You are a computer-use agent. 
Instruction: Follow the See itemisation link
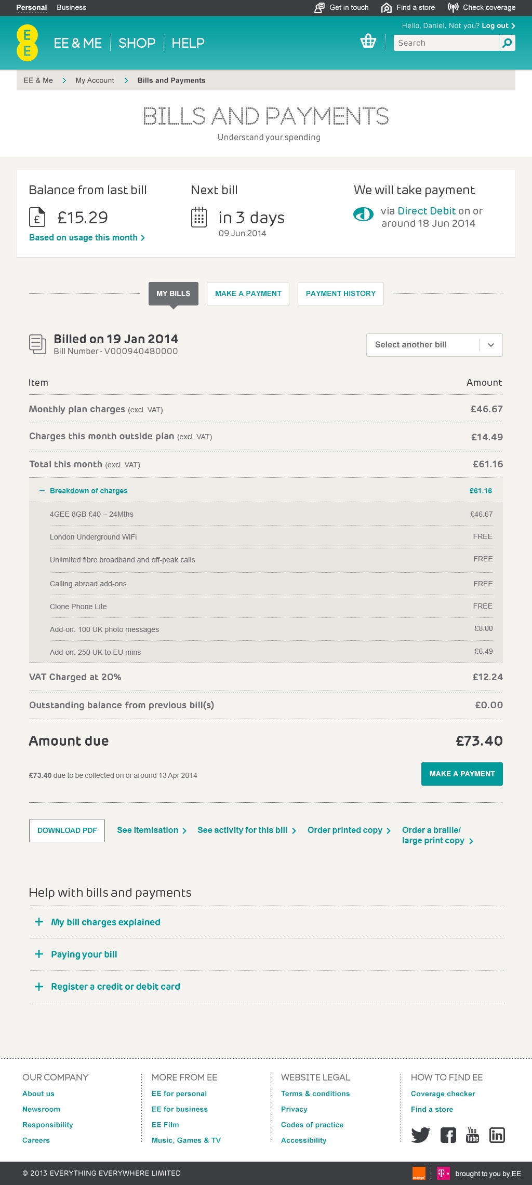pos(152,830)
